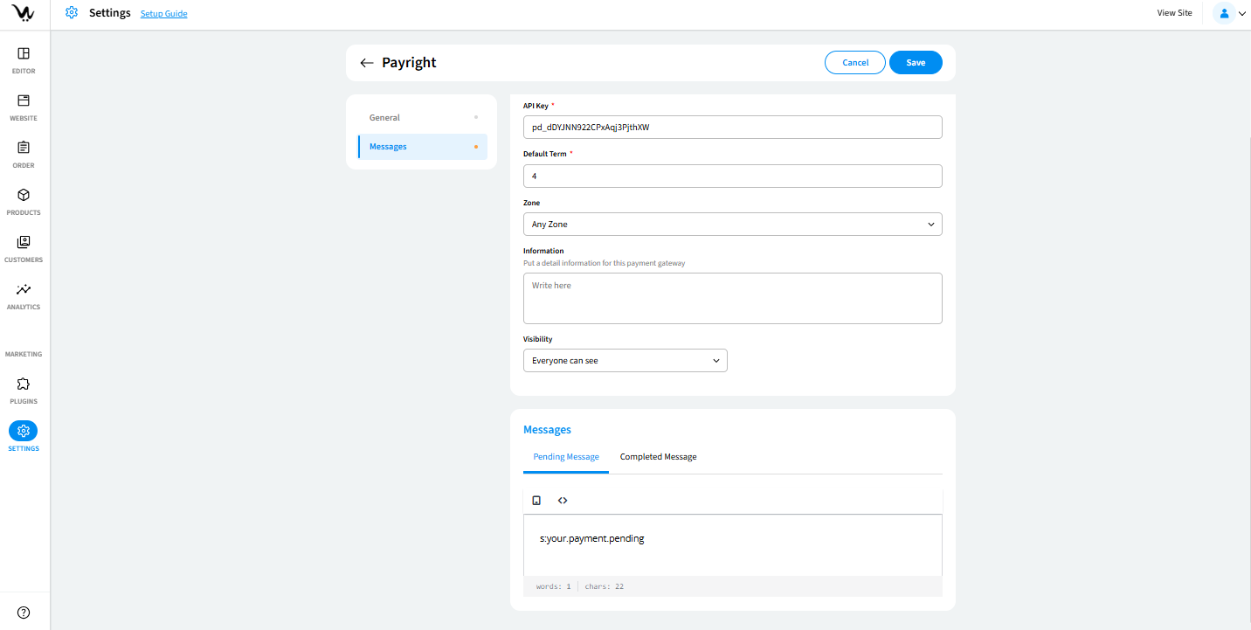
Task: Click the template icon in message editor
Action: [x=536, y=501]
